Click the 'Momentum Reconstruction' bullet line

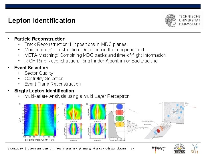point(84,50)
